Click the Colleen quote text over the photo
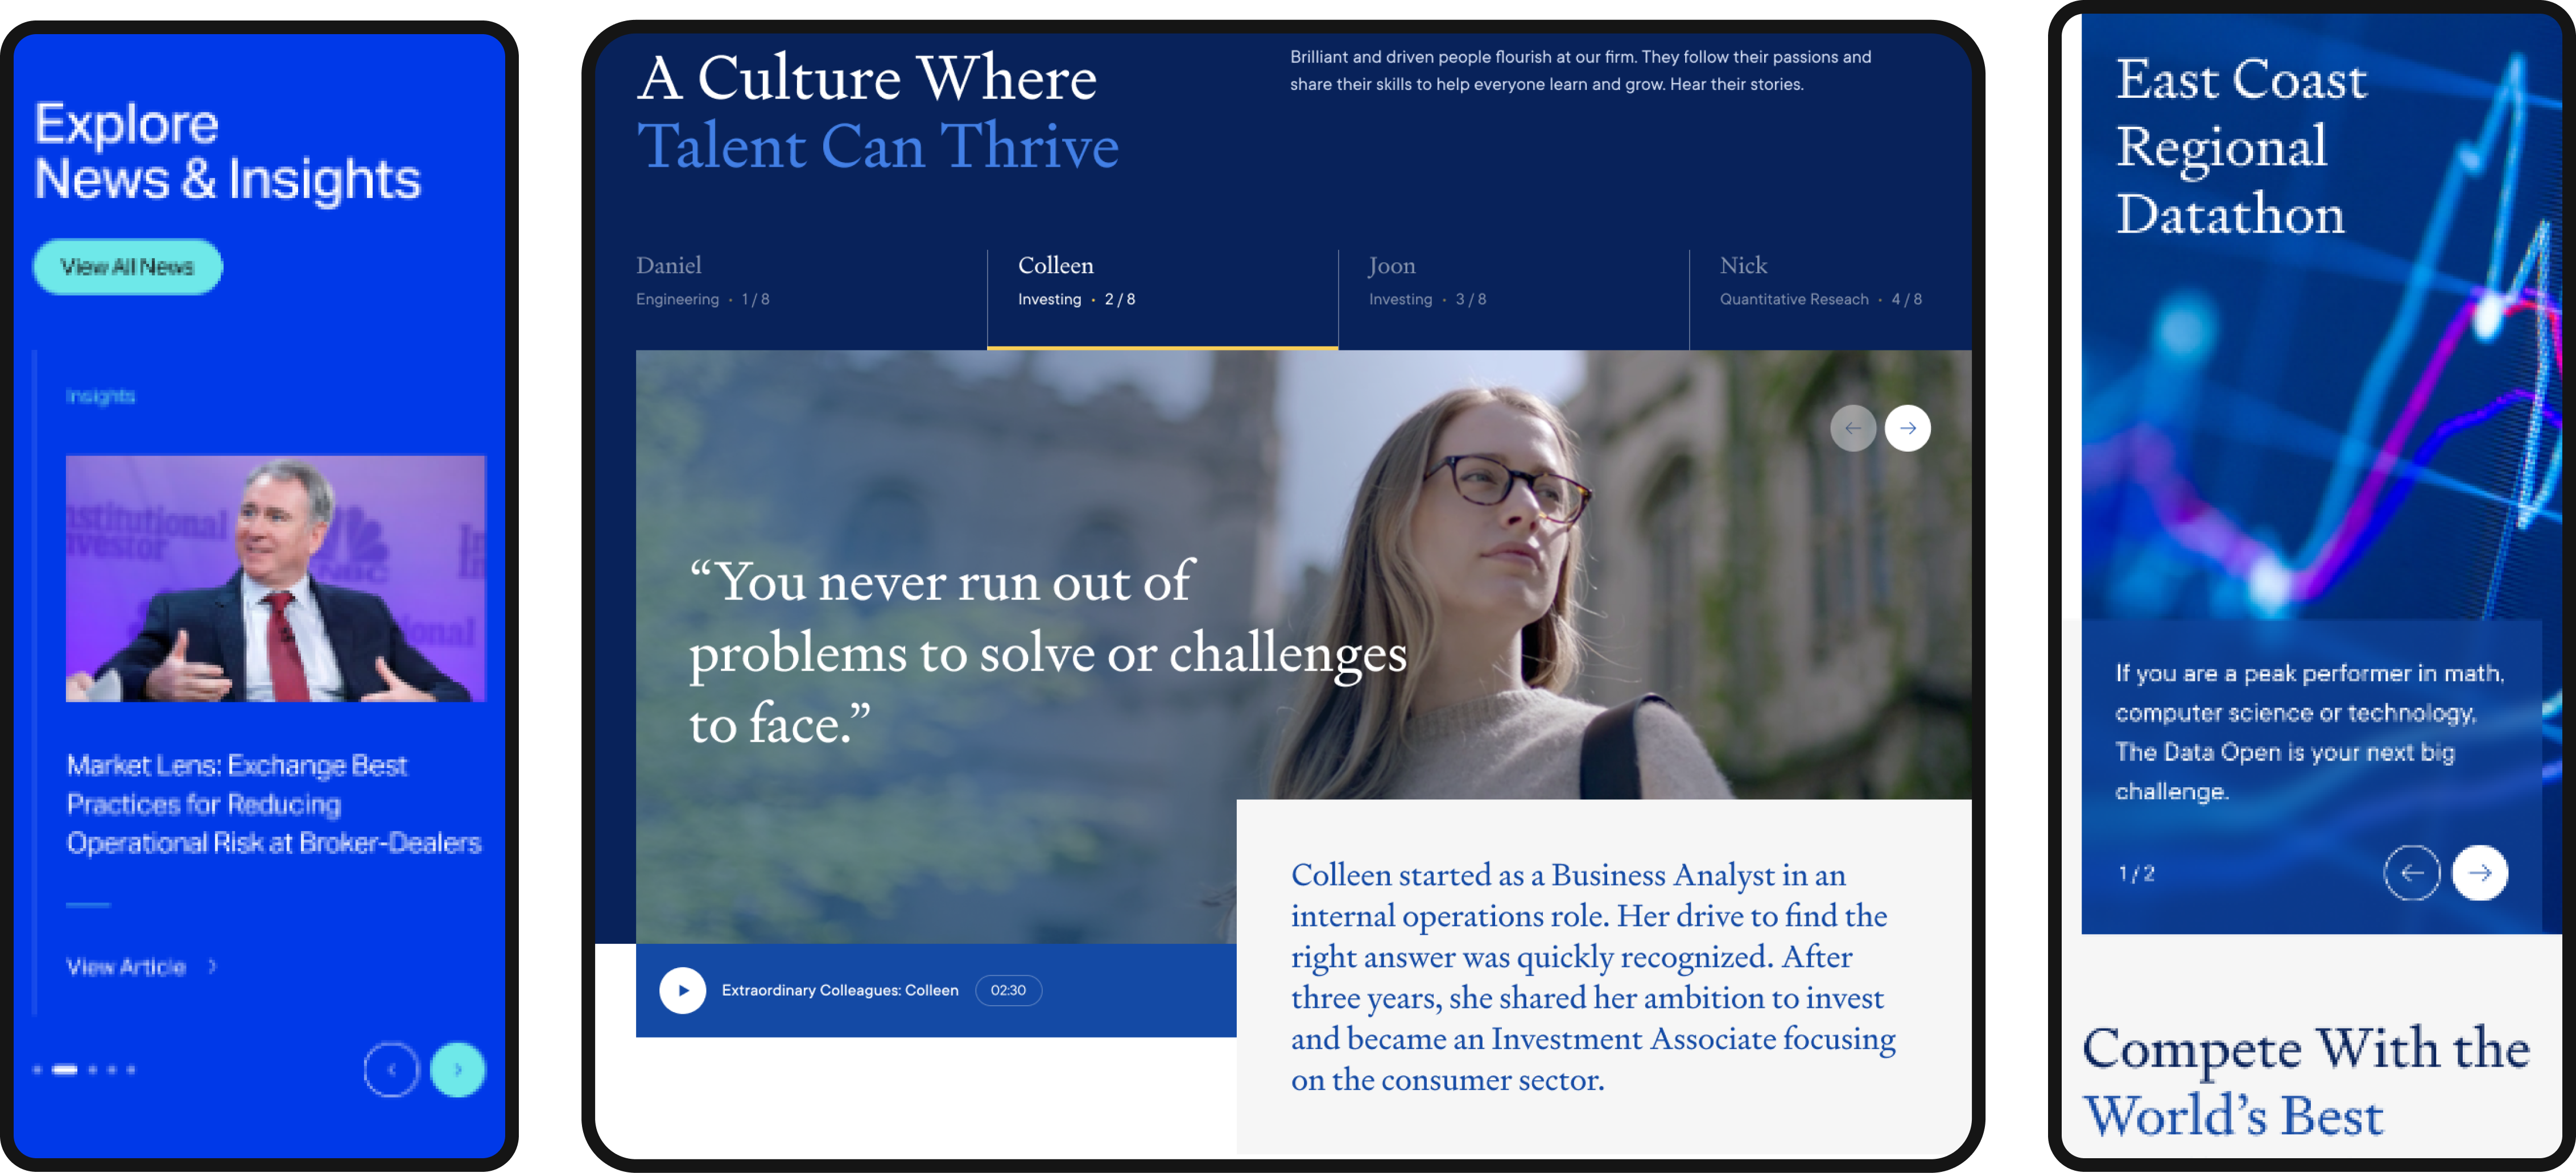 (x=1047, y=652)
